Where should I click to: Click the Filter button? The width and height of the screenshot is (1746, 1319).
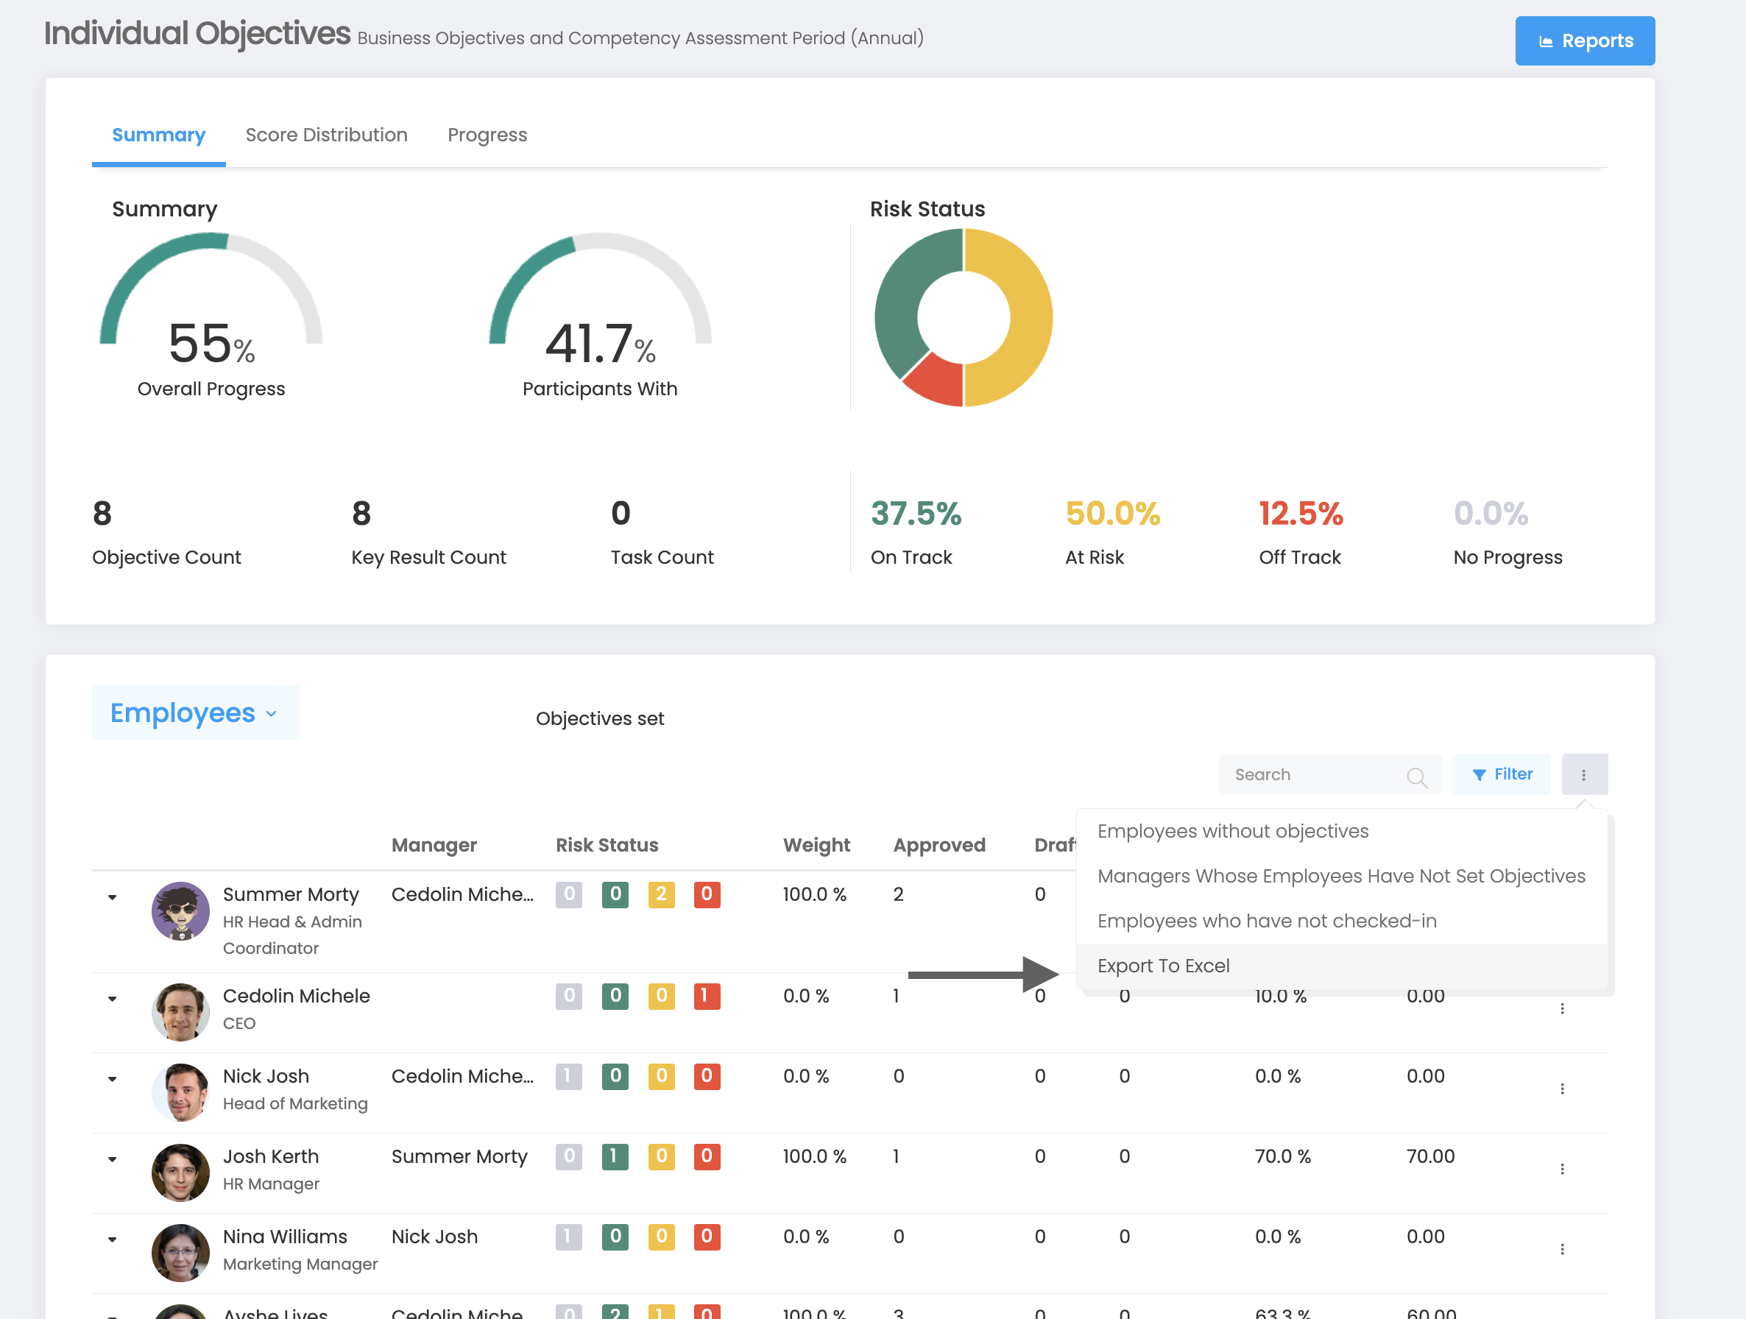pos(1502,774)
